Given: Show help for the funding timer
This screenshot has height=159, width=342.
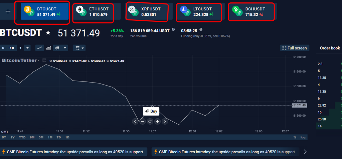Looking at the screenshot, I should click(x=201, y=29).
